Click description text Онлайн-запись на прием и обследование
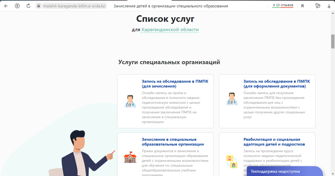Image resolution: width=335 pixels, height=176 pixels. click(x=171, y=107)
